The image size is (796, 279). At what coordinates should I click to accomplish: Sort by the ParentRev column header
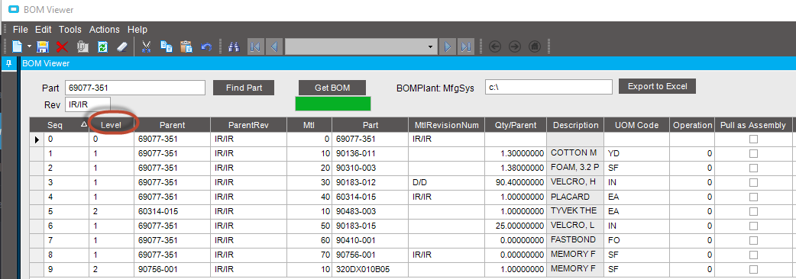248,125
